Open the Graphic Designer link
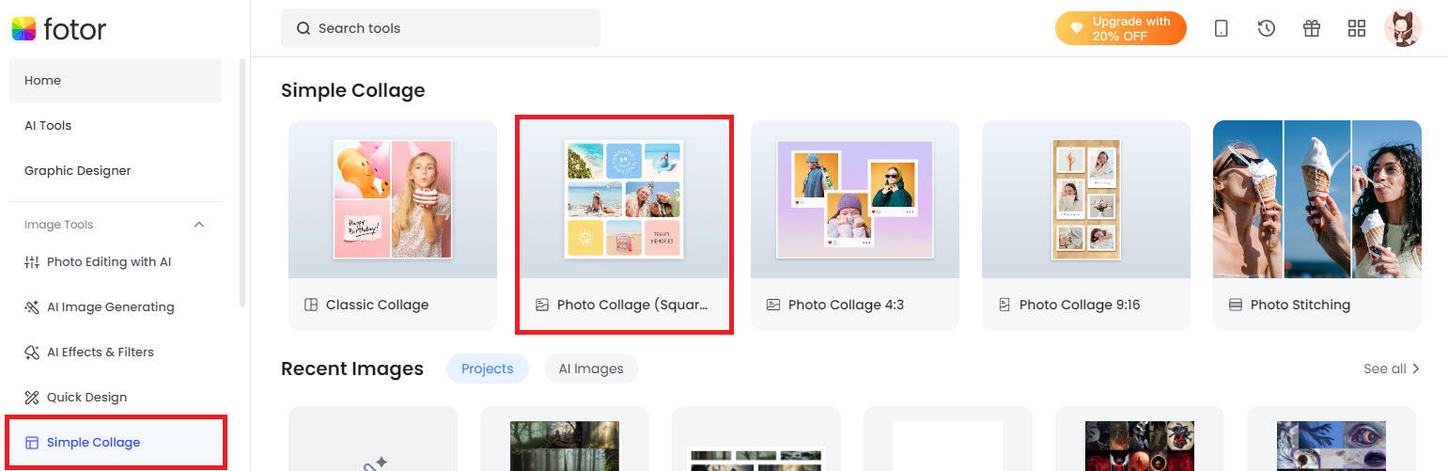The height and width of the screenshot is (471, 1448). coord(77,171)
